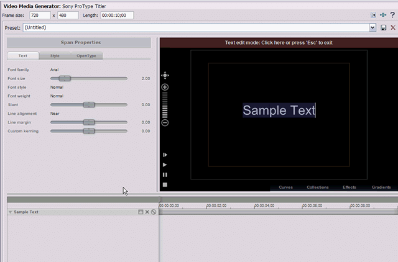398x262 pixels.
Task: Open the help question mark icon
Action: [x=392, y=15]
